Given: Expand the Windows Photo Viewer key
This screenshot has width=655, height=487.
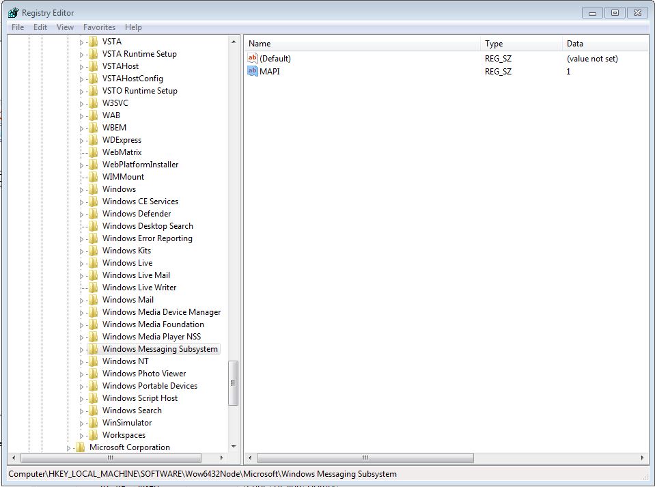Looking at the screenshot, I should coord(81,375).
